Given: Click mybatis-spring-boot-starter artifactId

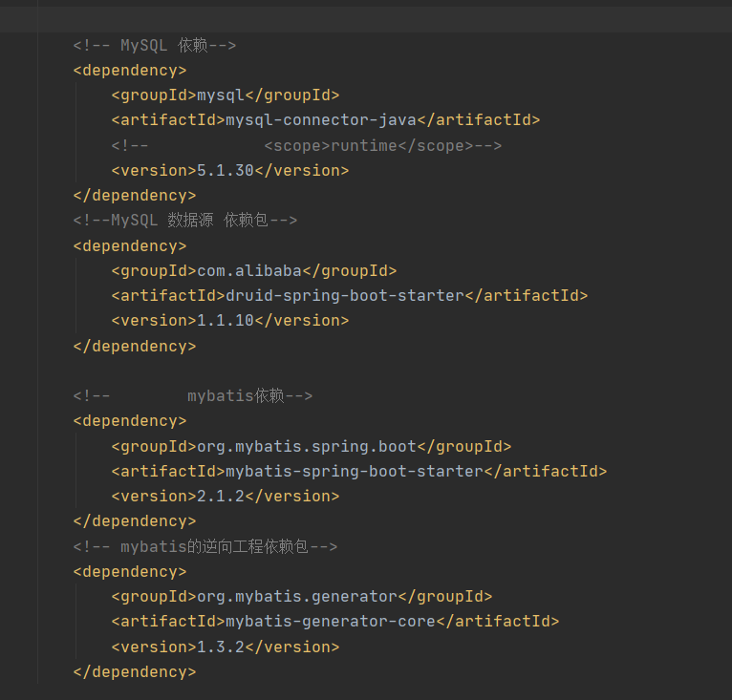Looking at the screenshot, I should pos(355,472).
